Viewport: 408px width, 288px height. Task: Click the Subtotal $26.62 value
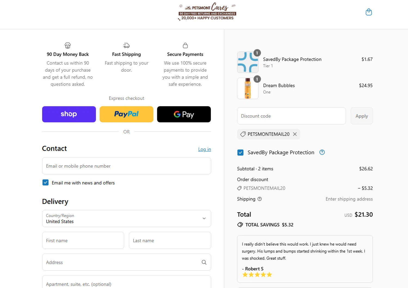click(x=366, y=169)
